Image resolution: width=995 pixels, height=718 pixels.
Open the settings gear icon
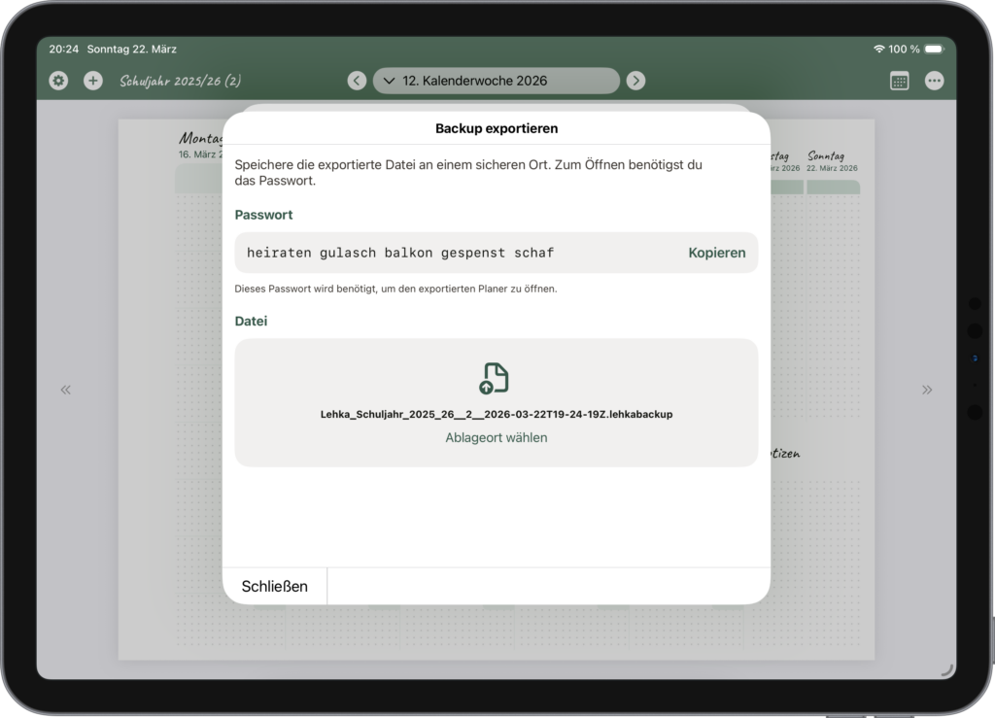(x=58, y=81)
